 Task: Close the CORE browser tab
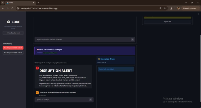tap(33, 2)
